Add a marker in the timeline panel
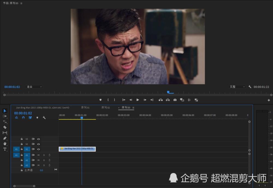273x188 pixels. pos(37,118)
